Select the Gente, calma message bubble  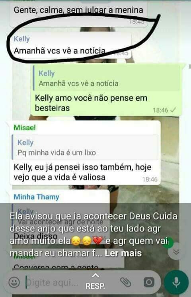coord(78,14)
